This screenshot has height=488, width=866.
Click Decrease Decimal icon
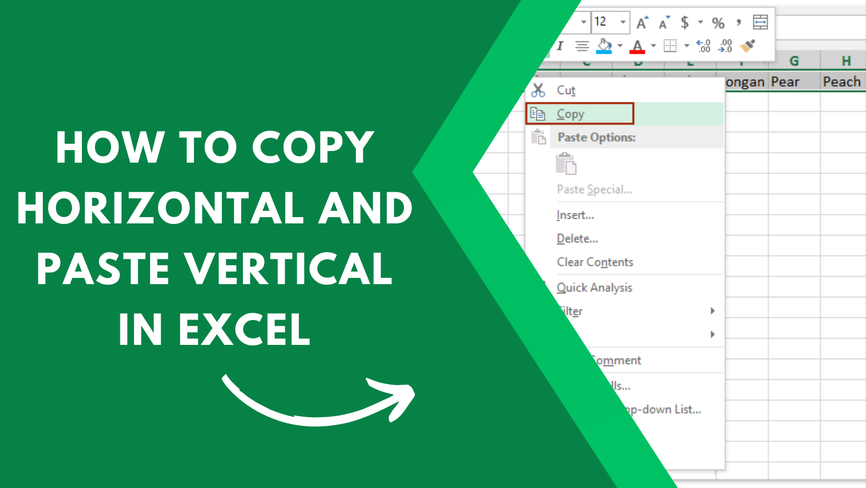726,46
